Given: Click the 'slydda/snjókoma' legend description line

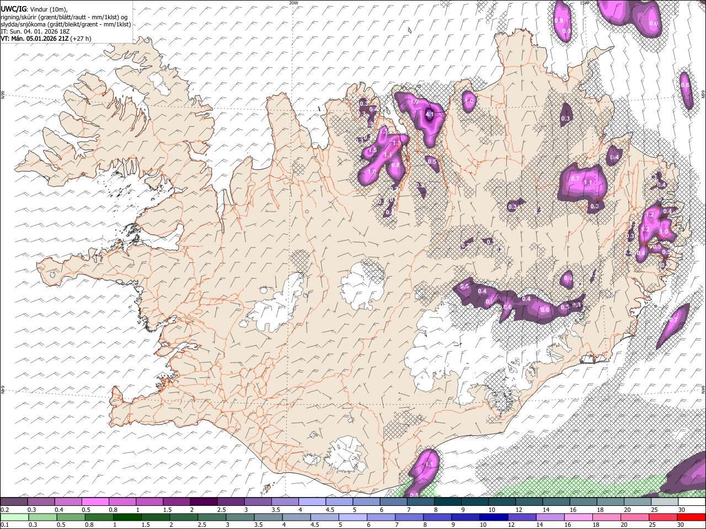Looking at the screenshot, I should [66, 24].
